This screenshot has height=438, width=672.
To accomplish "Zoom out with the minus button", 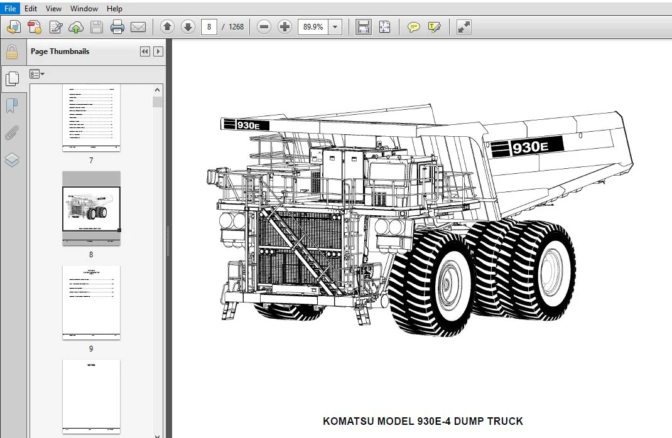I will click(264, 27).
